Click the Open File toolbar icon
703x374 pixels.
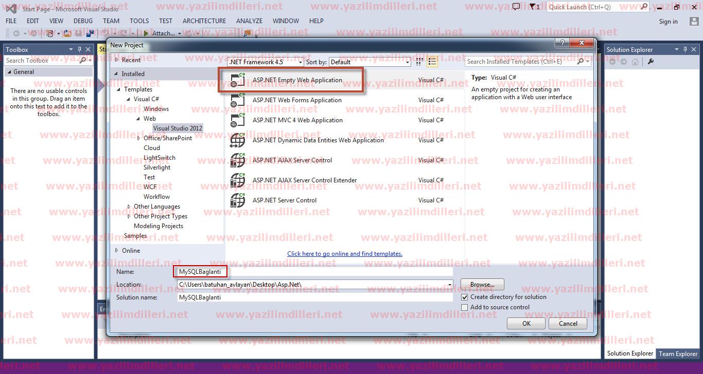68,33
